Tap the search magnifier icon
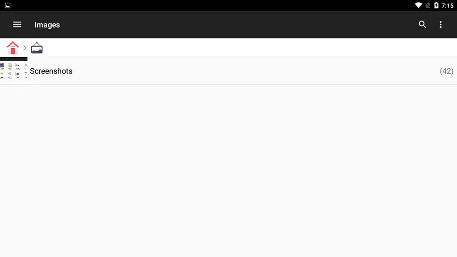This screenshot has width=457, height=257. click(x=422, y=25)
